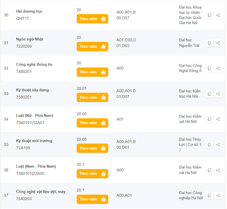Viewport: 227px width, 209px height.
Task: Click Theo năm for Luật (Nữ - Phía Nam)
Action: pos(92,123)
